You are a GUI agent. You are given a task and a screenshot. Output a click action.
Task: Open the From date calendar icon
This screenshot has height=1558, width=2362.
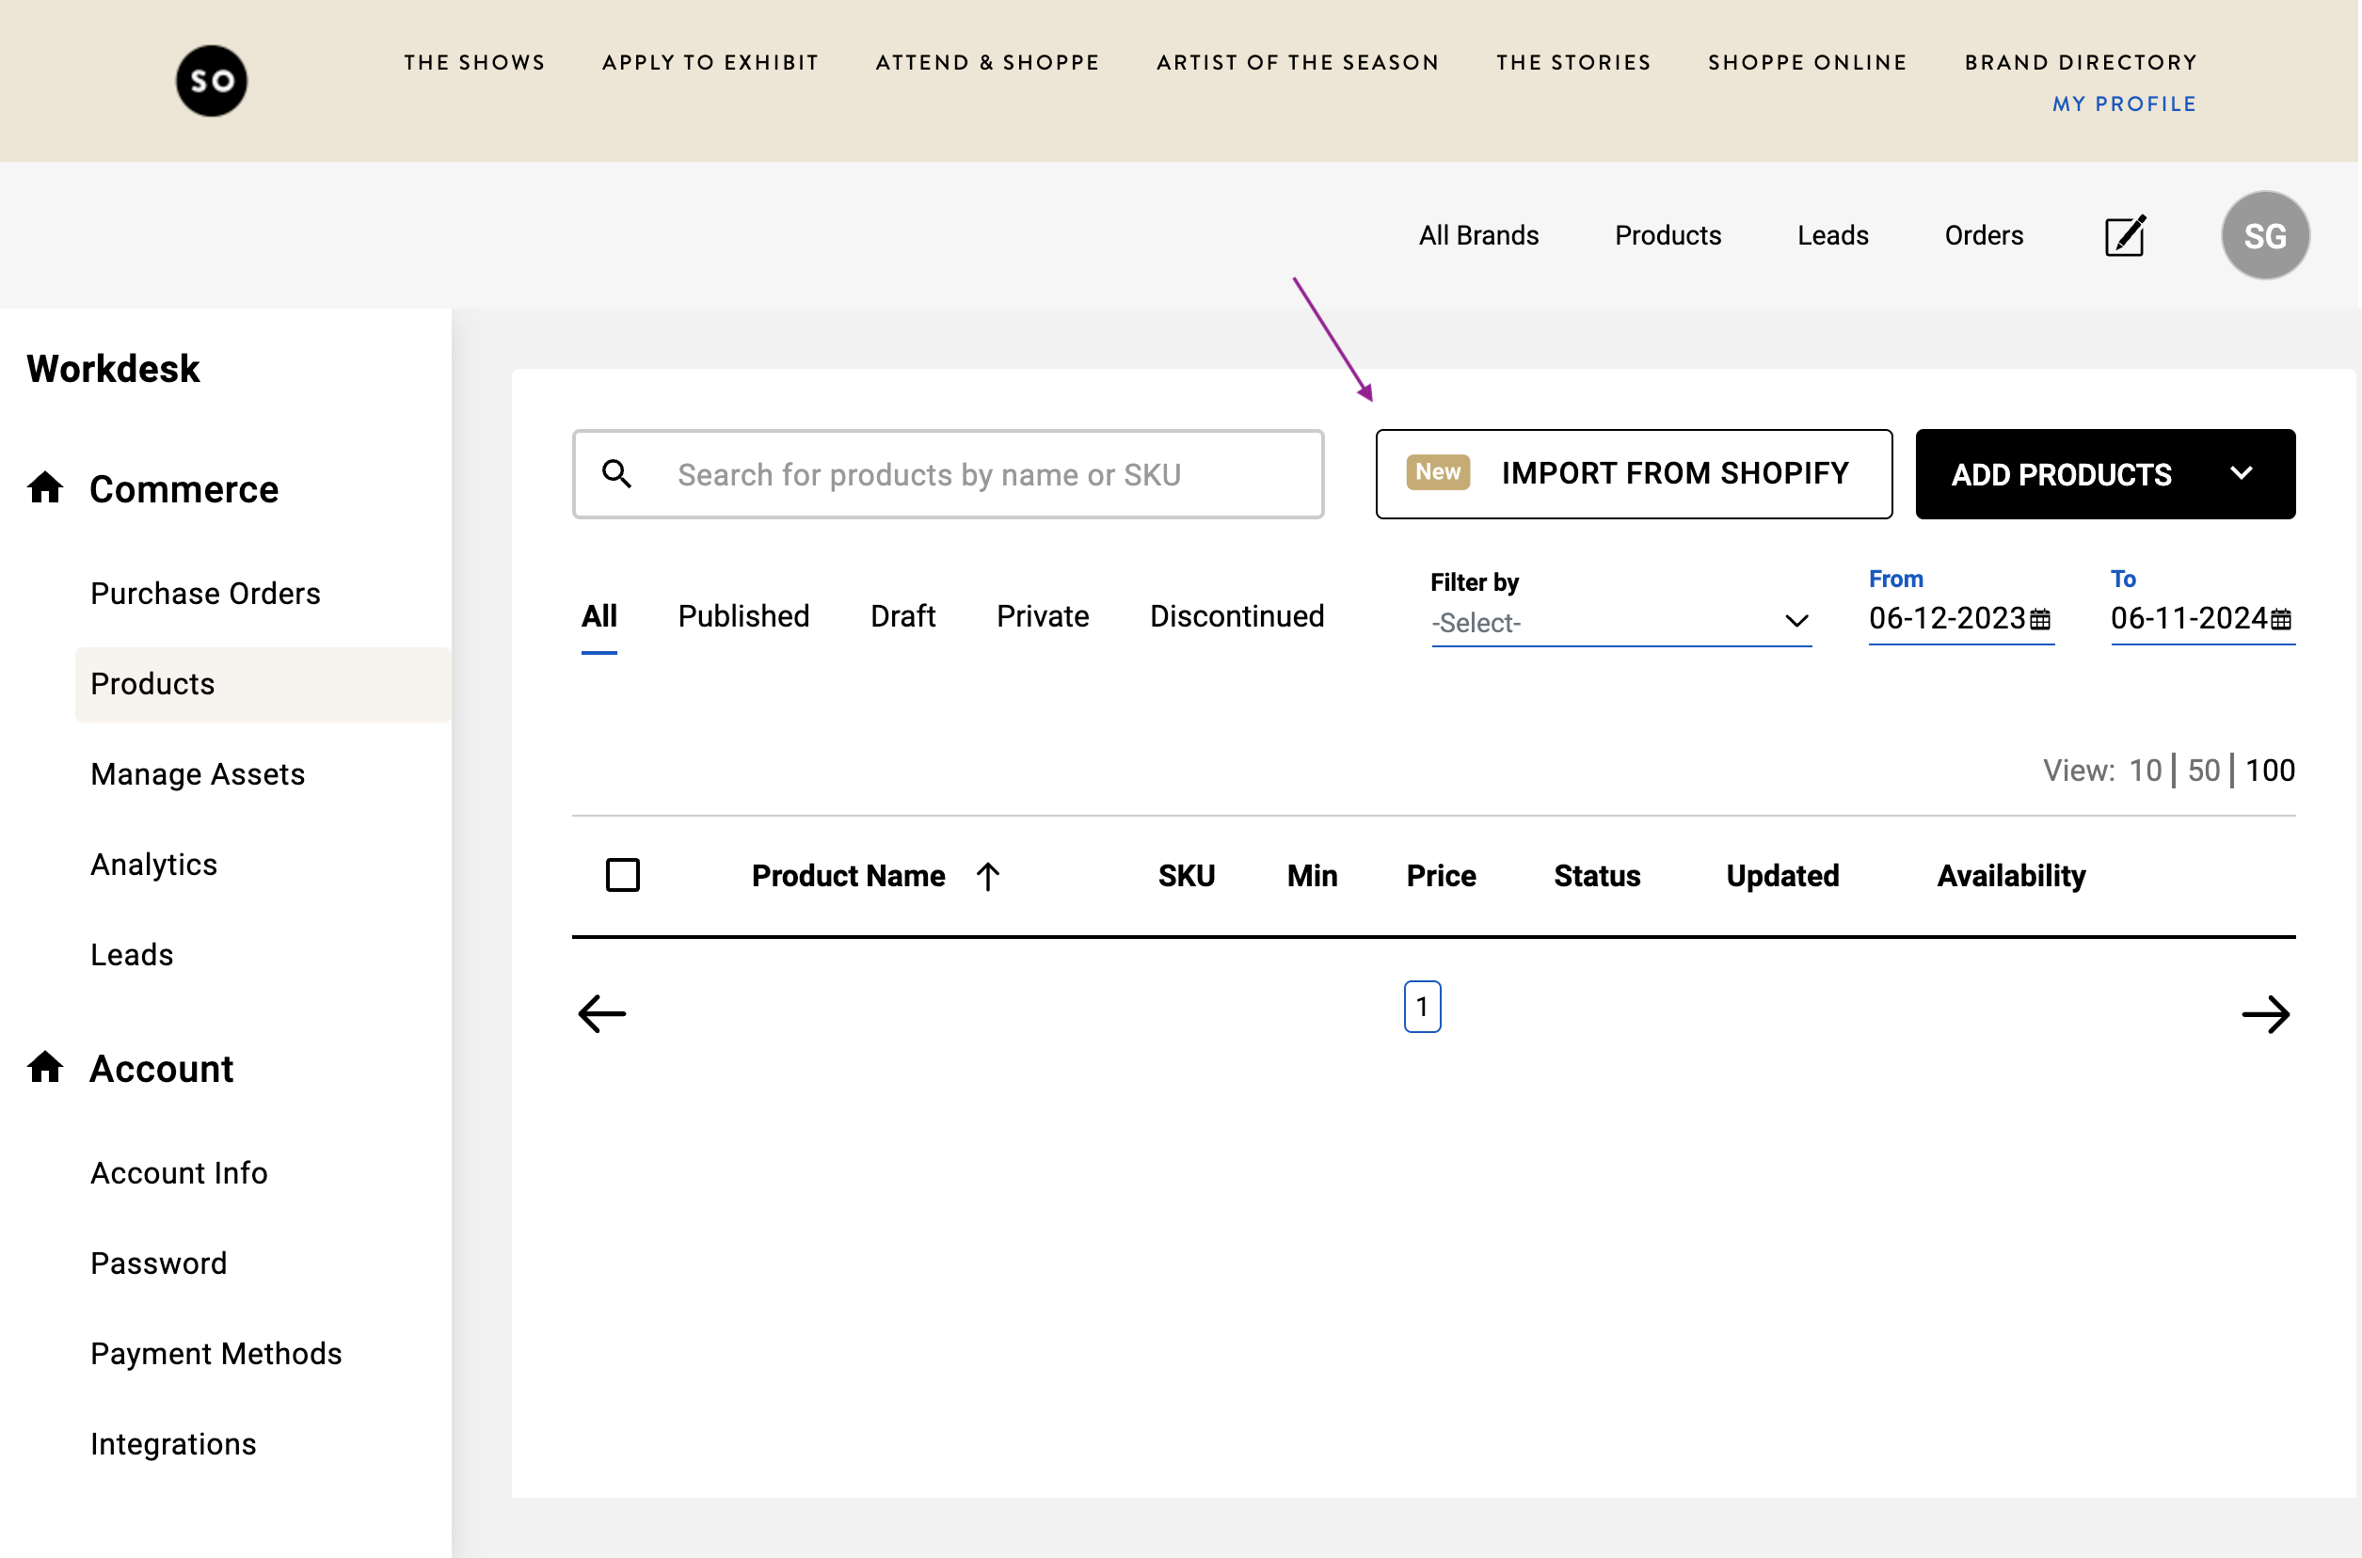2040,619
